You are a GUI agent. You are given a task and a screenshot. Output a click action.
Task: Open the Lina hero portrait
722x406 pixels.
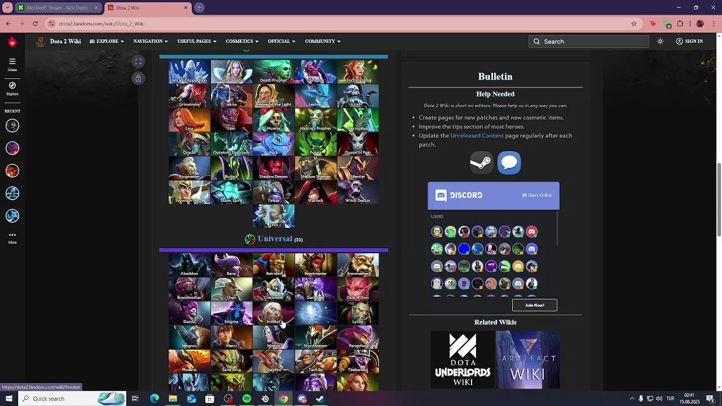coord(190,120)
